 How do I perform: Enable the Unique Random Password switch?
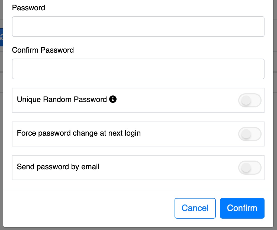point(250,100)
